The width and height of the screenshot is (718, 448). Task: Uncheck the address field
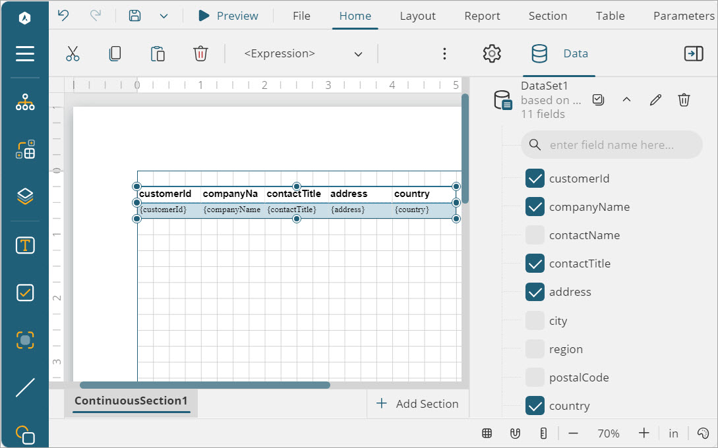[535, 292]
